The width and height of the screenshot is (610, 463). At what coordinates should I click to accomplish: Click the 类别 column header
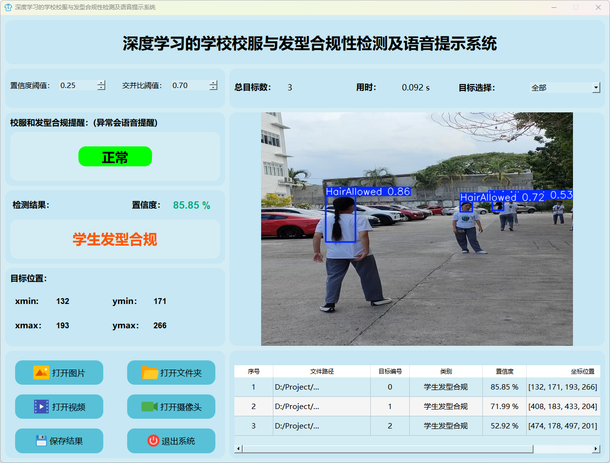446,371
